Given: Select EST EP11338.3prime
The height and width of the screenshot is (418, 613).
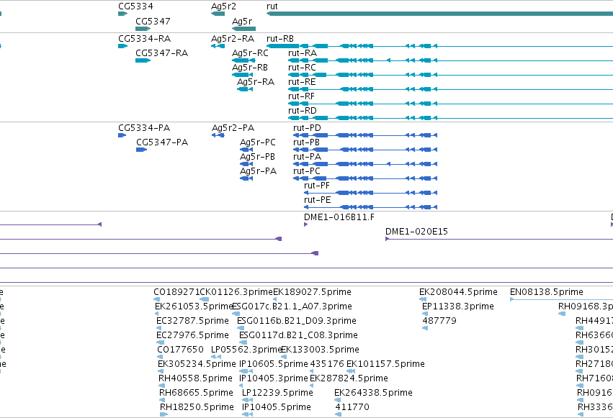Looking at the screenshot, I should pyautogui.click(x=458, y=306).
